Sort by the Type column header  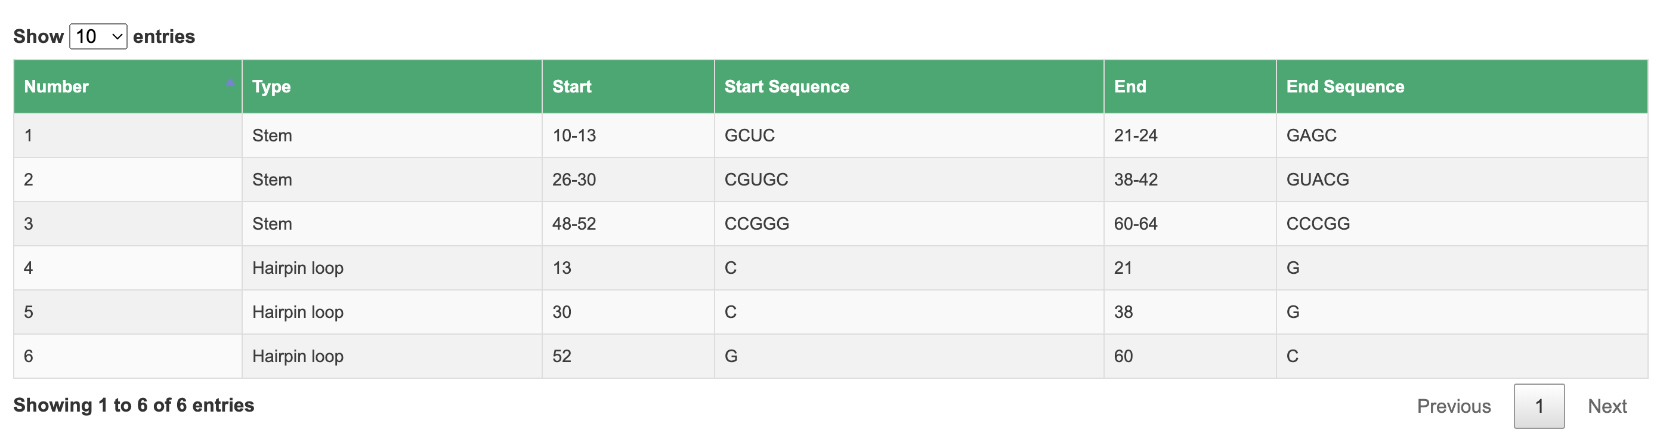point(392,87)
